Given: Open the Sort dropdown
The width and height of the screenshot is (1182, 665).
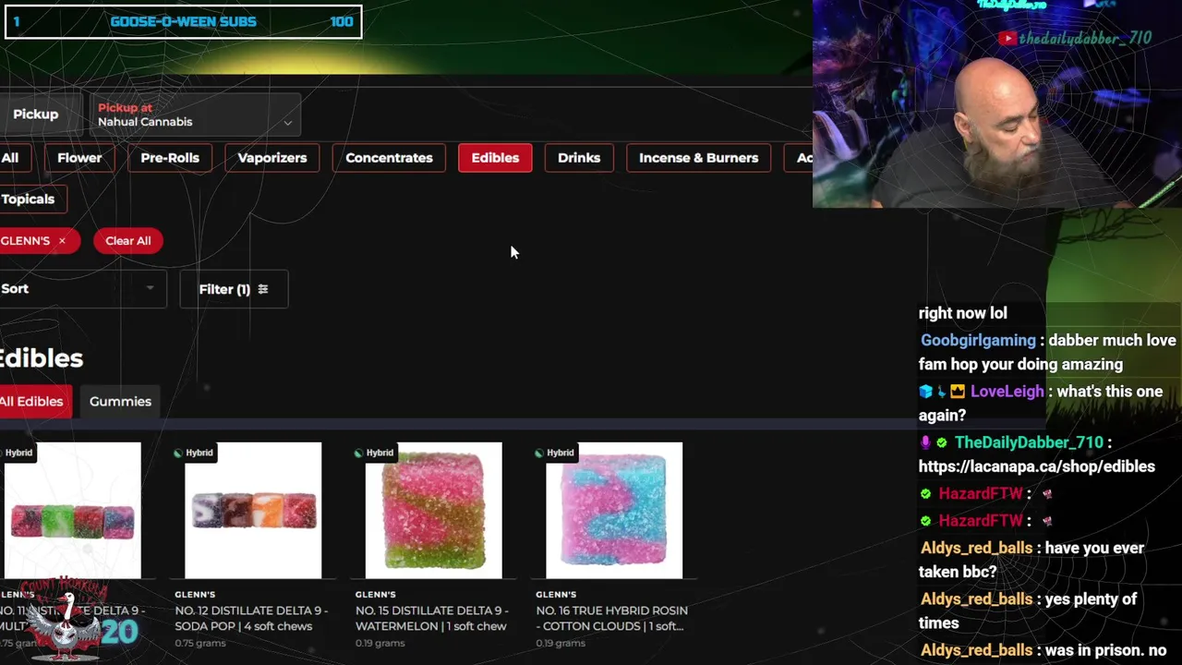Looking at the screenshot, I should click(81, 289).
